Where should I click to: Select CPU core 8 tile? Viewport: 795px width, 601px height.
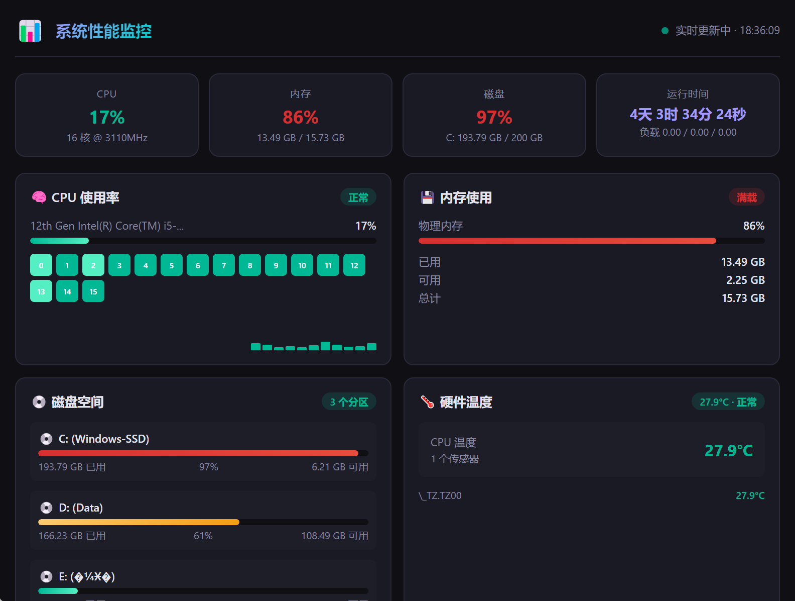pos(250,265)
